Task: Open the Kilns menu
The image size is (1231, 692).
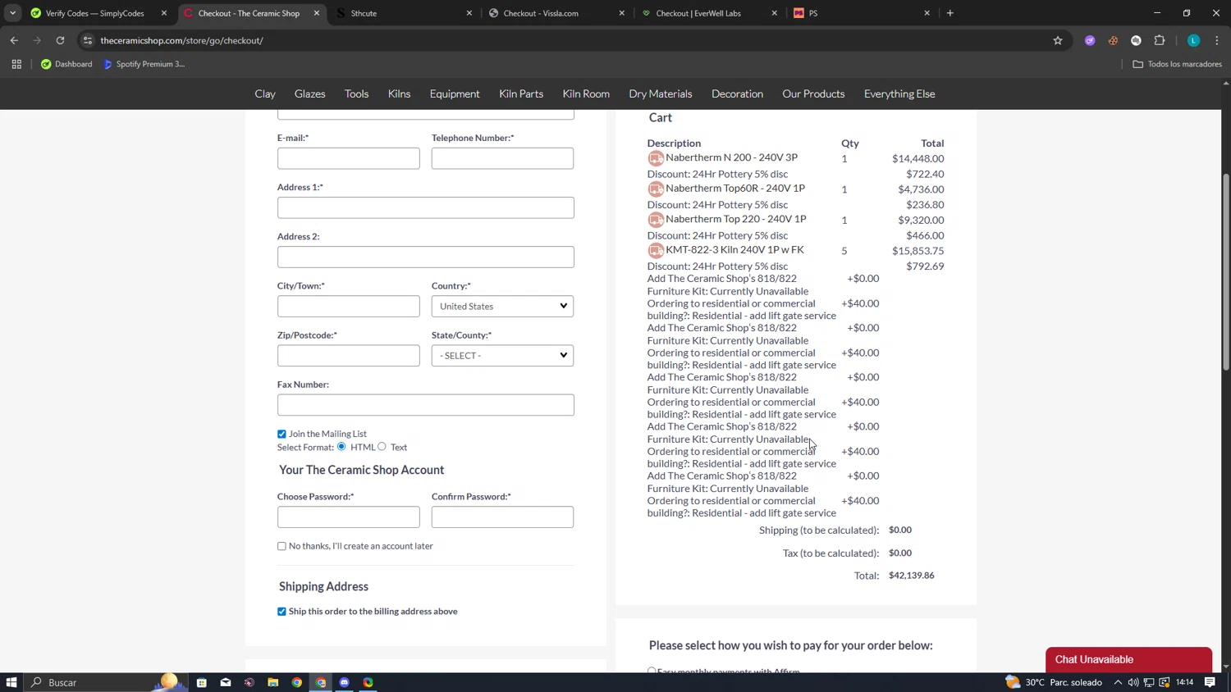Action: (x=400, y=93)
